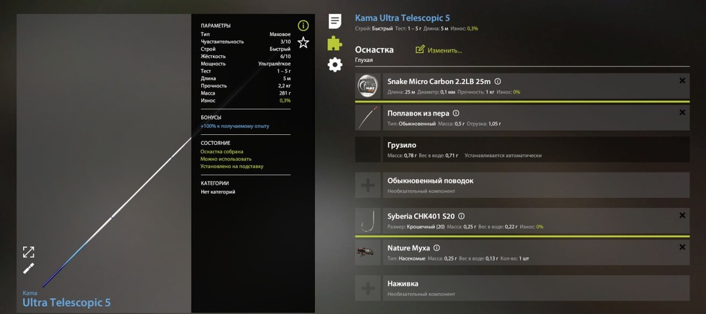Click the Изменить rig edit link

[x=445, y=50]
